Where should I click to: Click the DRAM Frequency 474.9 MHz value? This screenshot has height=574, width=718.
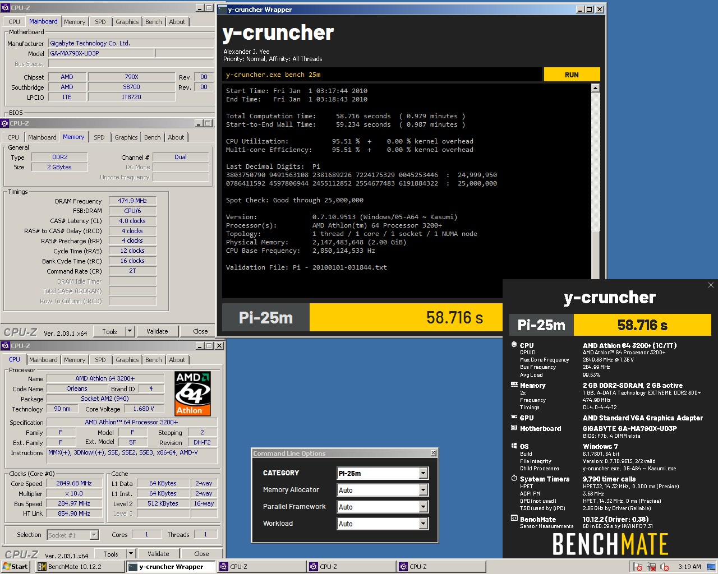(132, 201)
